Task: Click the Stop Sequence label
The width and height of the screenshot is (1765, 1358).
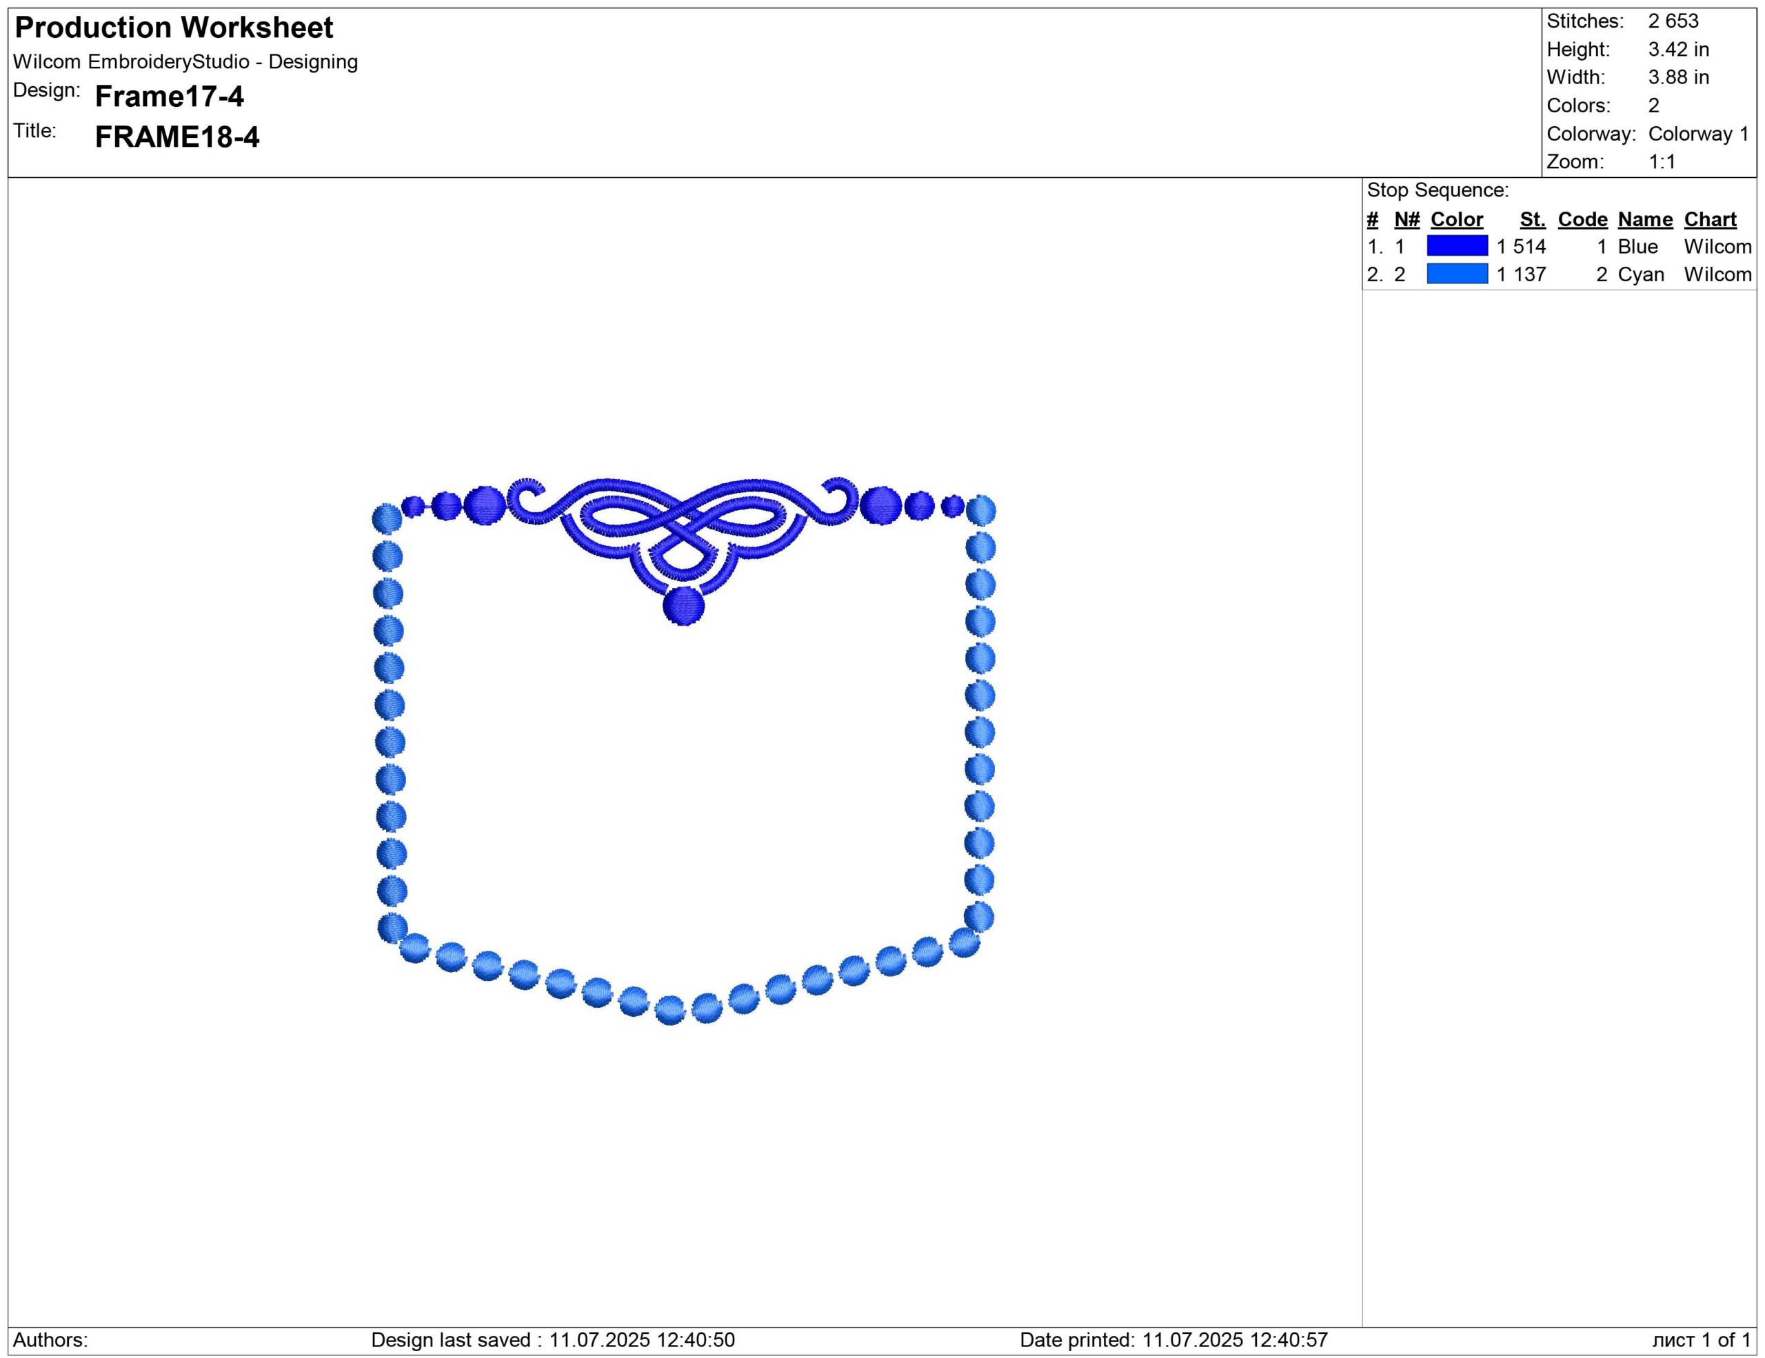Action: tap(1438, 190)
